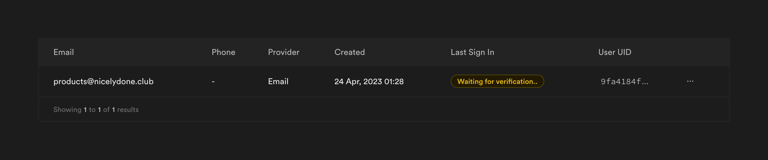Click the word Showing in the table footer
768x160 pixels.
[67, 110]
